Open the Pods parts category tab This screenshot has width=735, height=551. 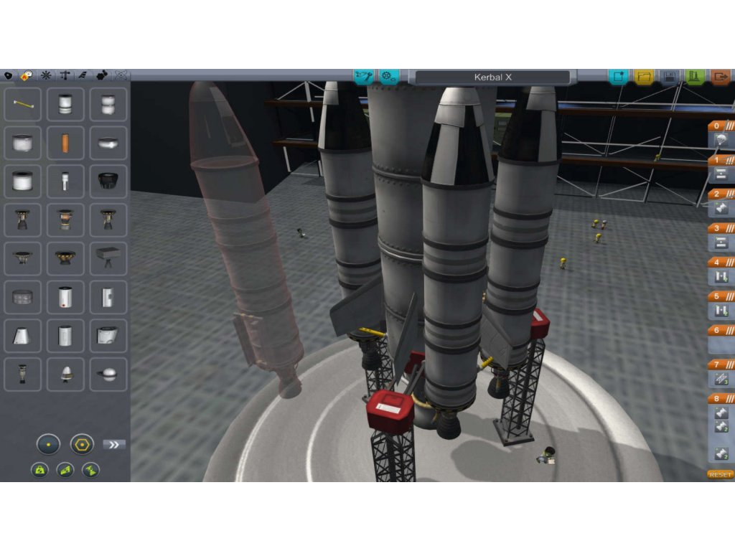click(x=8, y=75)
